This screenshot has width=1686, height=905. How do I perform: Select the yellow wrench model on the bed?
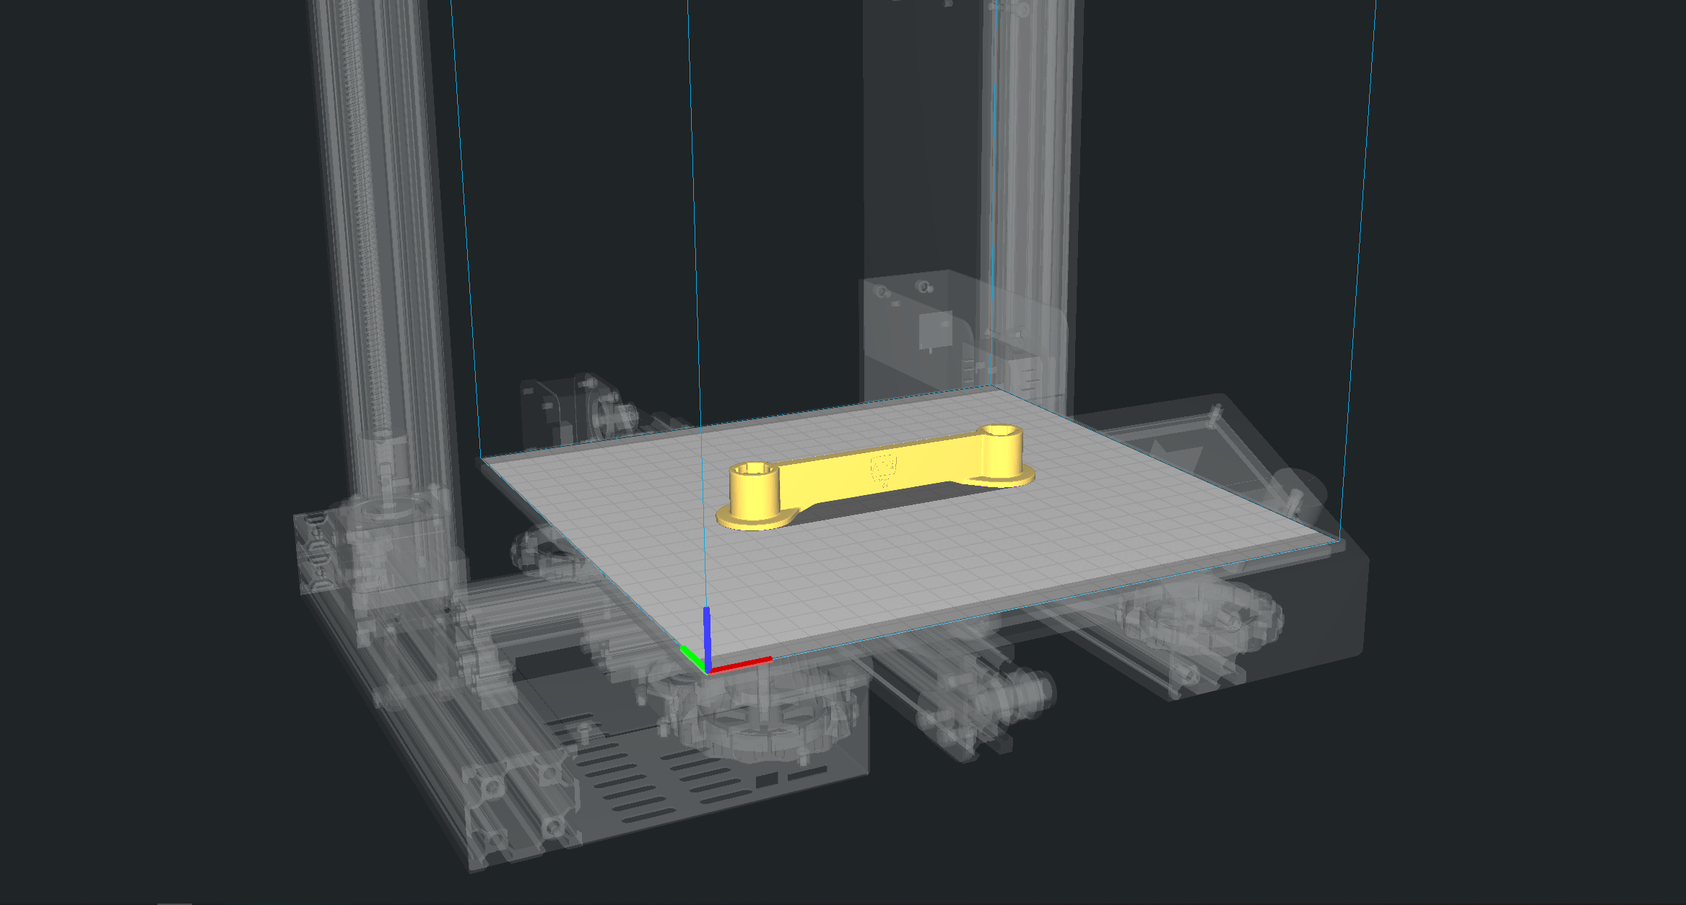coord(875,476)
